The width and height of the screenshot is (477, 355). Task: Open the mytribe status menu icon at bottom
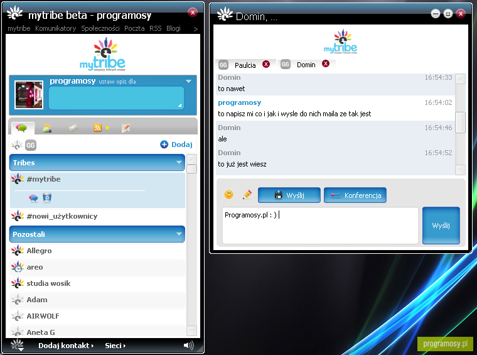[x=18, y=345]
